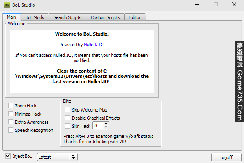Click the 'Thanks for contributing with VIP.' text
This screenshot has width=244, height=163.
click(x=95, y=142)
